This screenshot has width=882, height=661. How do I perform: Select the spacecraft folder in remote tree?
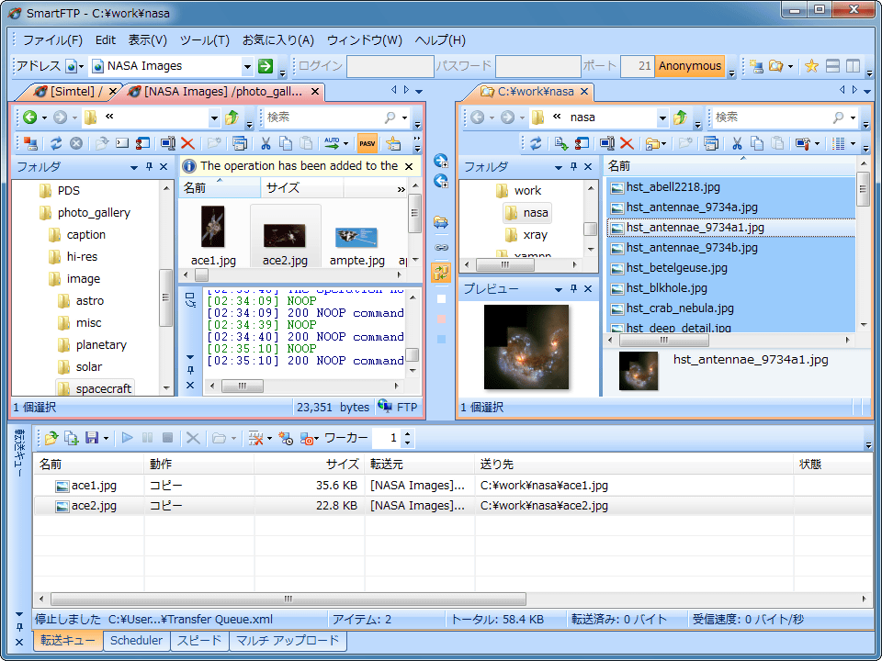(x=95, y=388)
